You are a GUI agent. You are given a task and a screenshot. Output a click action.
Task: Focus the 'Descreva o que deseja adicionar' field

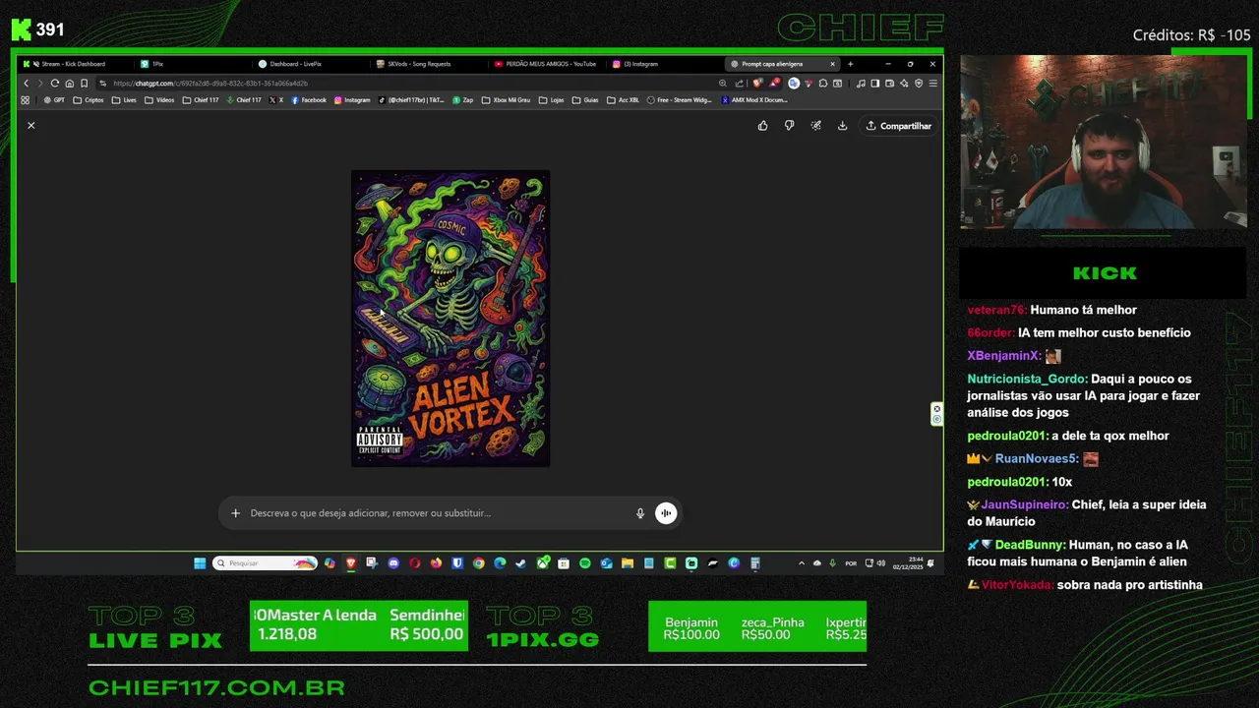pos(438,513)
